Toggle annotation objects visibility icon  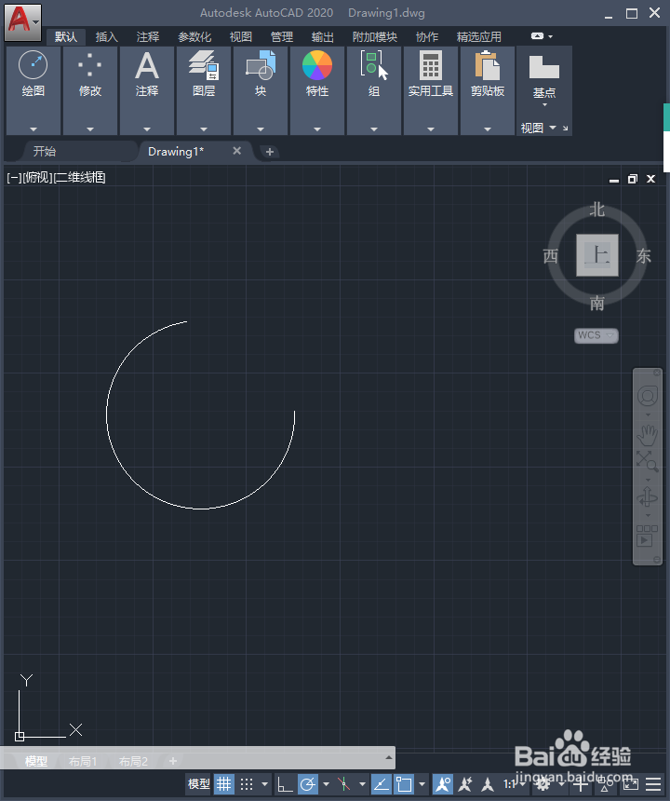coord(442,783)
